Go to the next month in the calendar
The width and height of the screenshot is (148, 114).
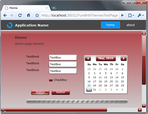[124, 59]
